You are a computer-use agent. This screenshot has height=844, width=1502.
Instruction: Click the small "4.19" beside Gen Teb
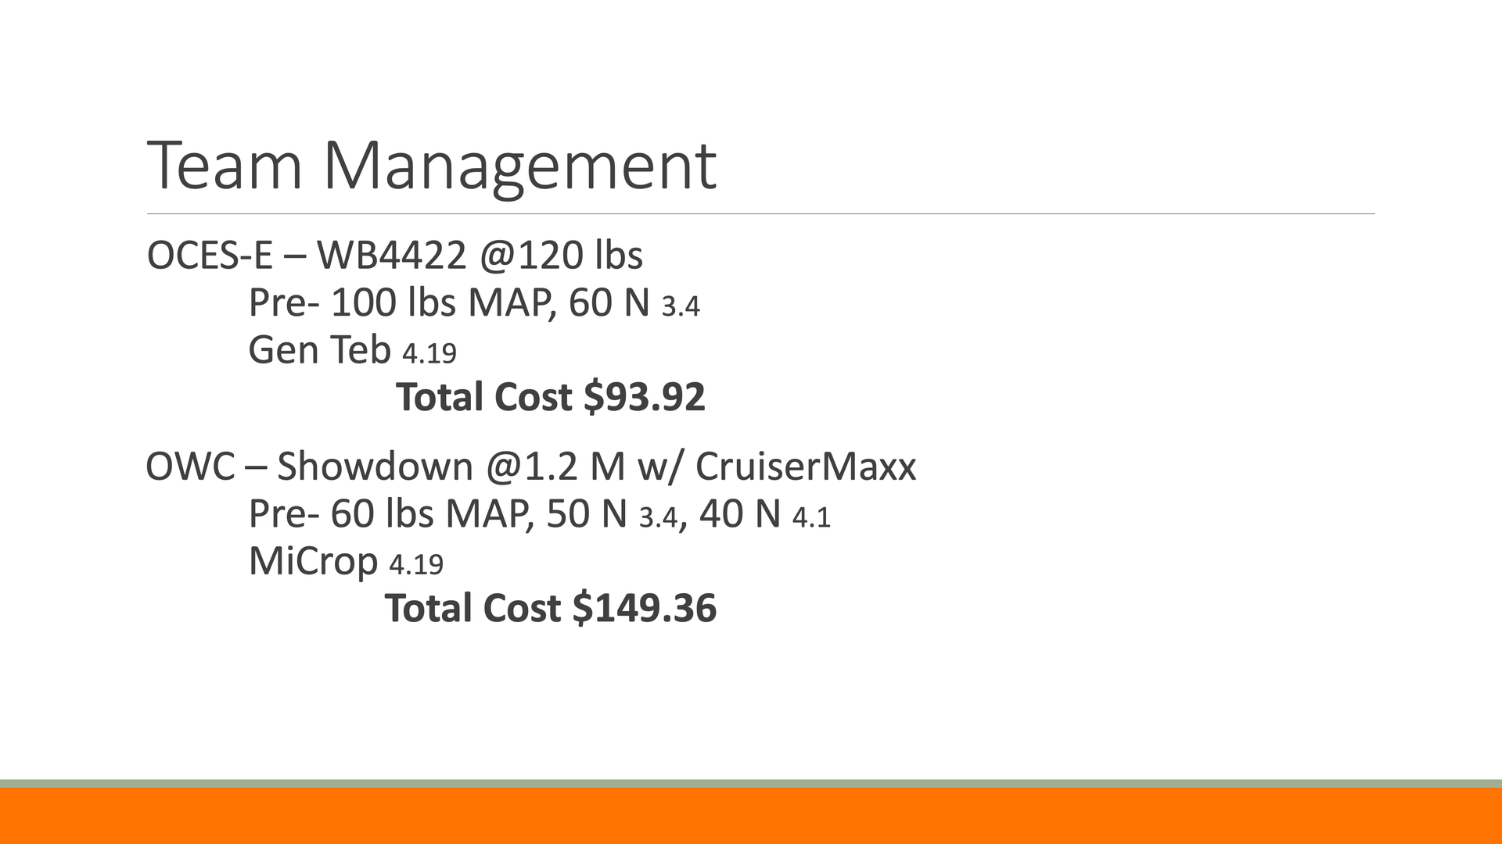429,354
